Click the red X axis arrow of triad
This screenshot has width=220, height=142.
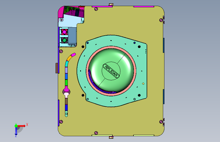pos(22,126)
